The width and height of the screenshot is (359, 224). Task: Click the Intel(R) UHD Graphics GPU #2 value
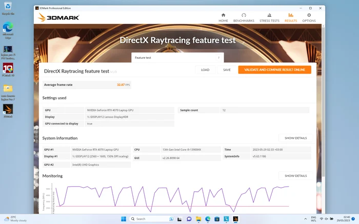pyautogui.click(x=101, y=165)
